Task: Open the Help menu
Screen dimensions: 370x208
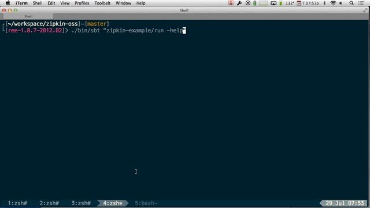Action: tap(140, 3)
